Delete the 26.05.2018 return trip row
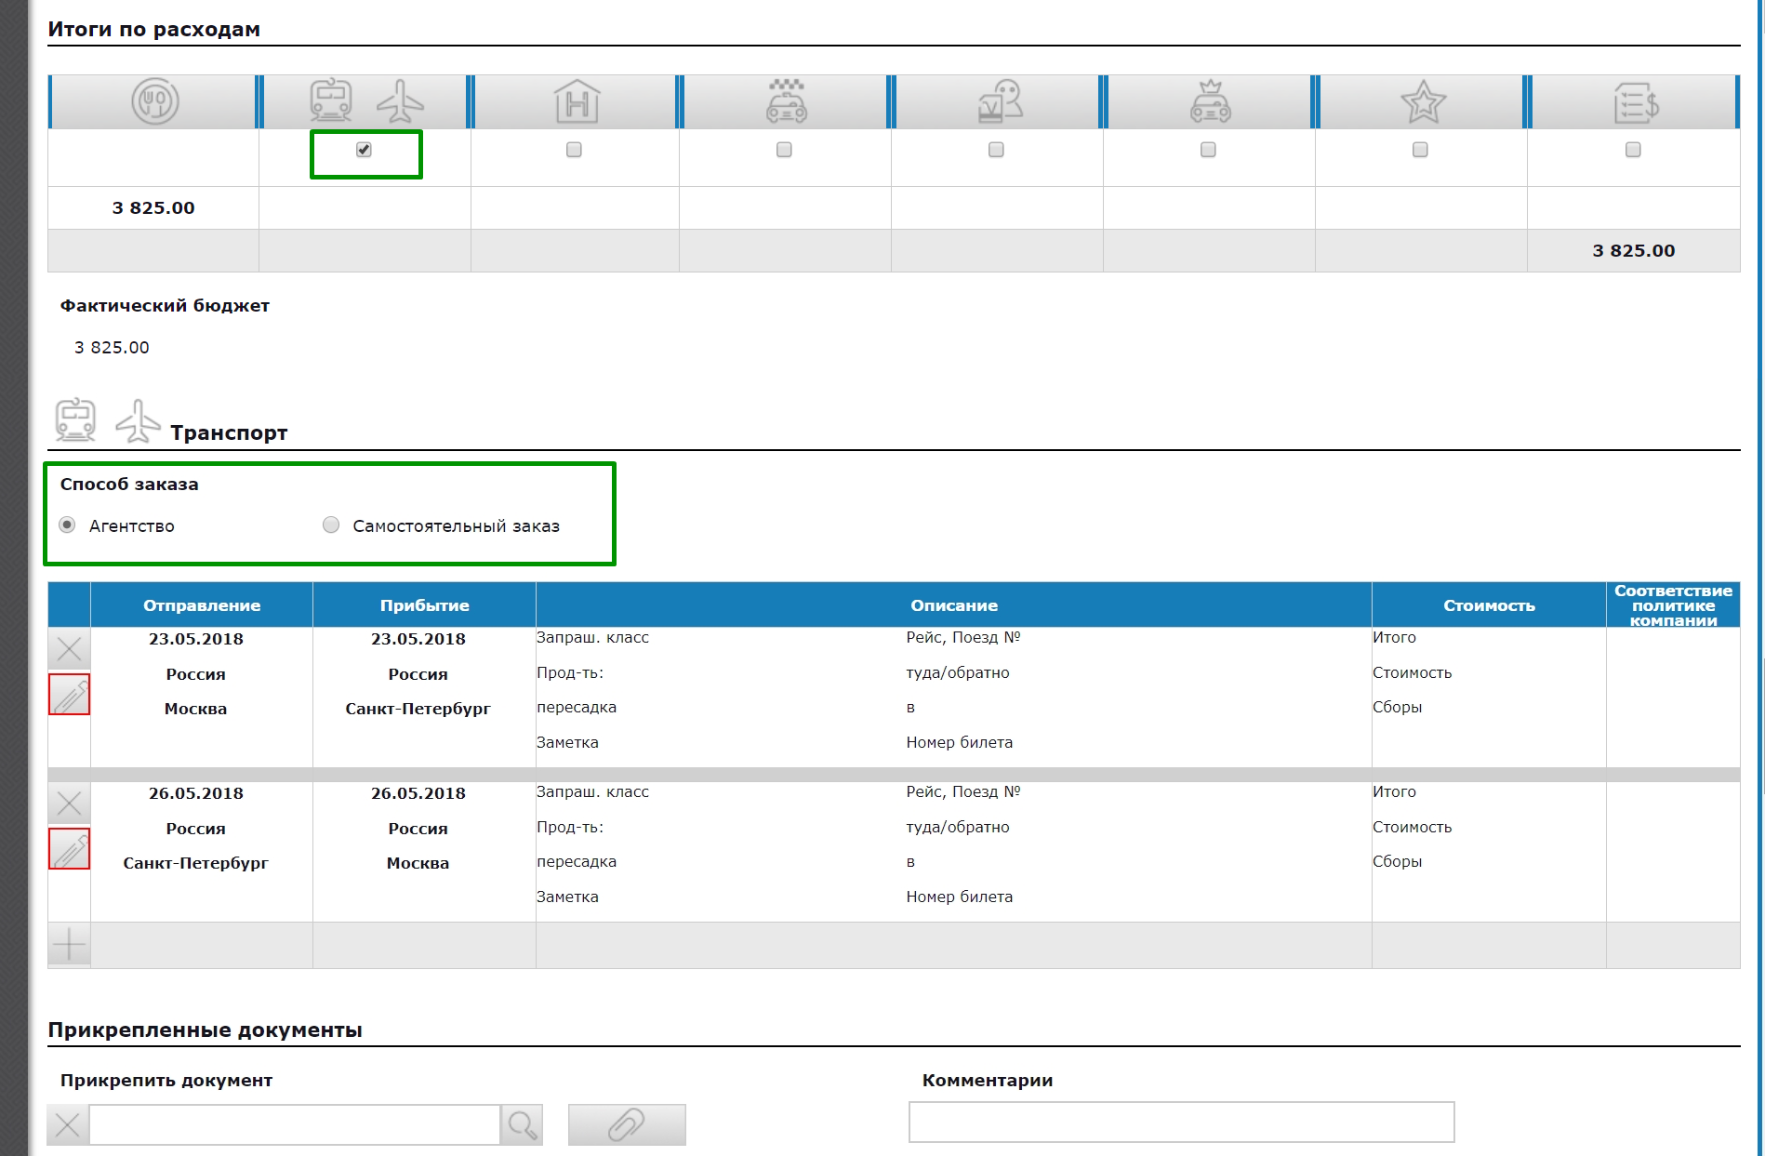The width and height of the screenshot is (1765, 1156). point(69,803)
